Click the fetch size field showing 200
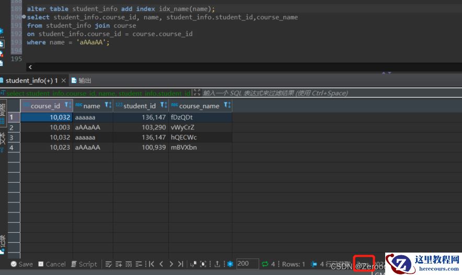462x275 pixels. [x=247, y=264]
